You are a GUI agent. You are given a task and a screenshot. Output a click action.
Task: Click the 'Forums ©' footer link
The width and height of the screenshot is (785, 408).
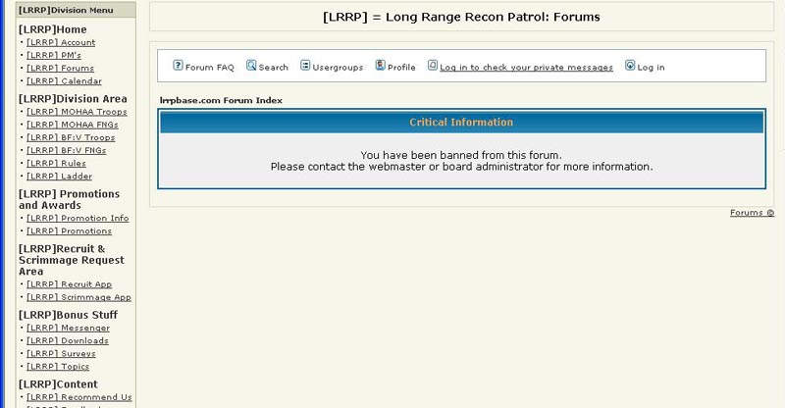tap(752, 213)
